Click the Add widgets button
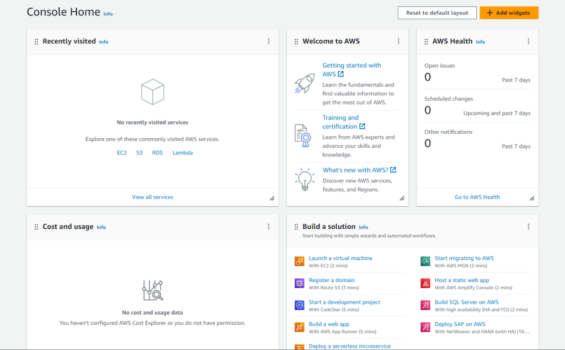Screen dimensions: 565x350 [509, 13]
